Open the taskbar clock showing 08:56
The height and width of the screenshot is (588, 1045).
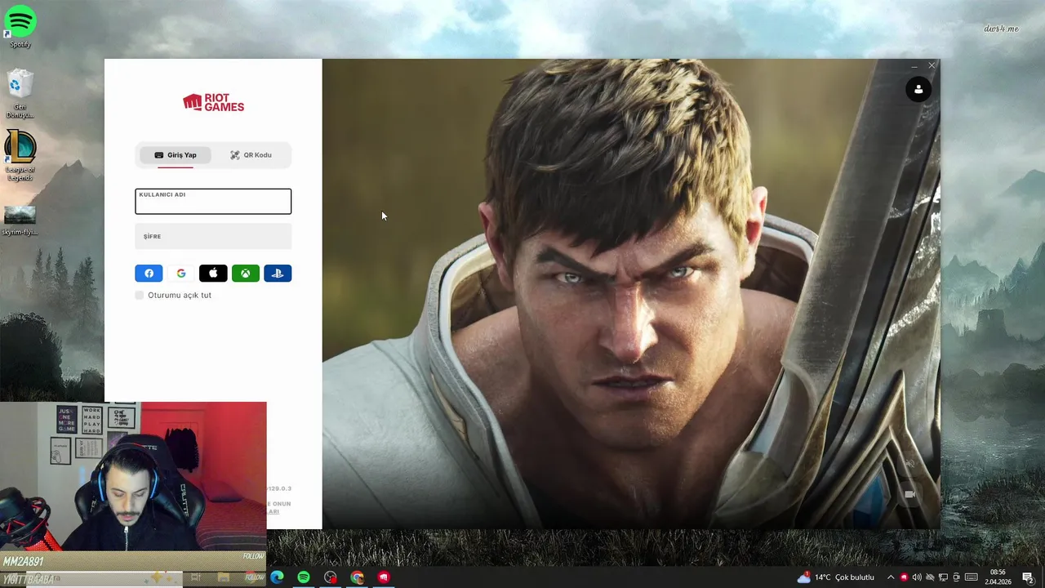click(998, 577)
